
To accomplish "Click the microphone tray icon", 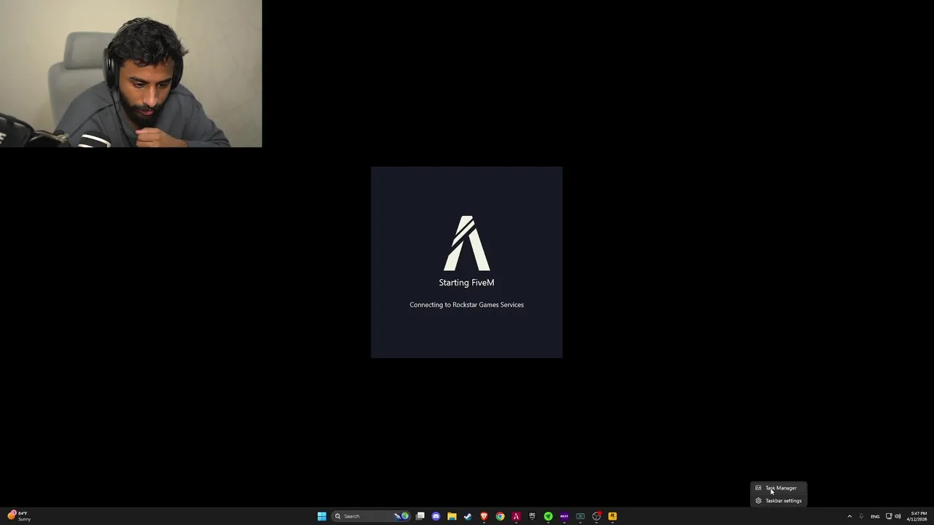I will tap(861, 516).
